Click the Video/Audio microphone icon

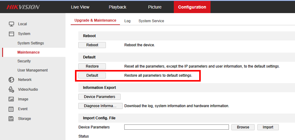click(11, 89)
